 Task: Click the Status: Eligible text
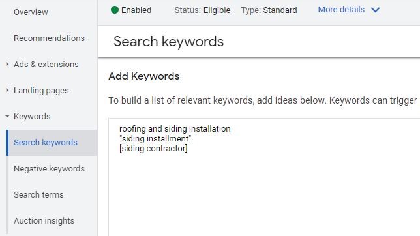coord(202,10)
